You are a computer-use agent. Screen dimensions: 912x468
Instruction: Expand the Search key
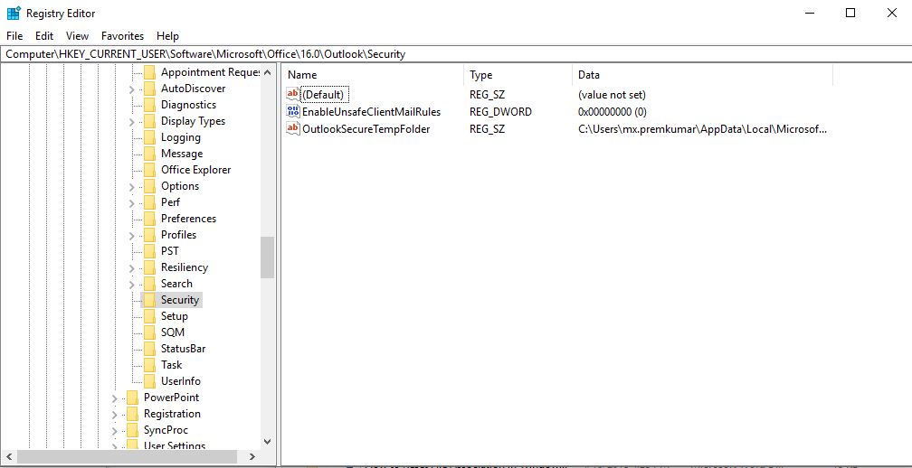pos(131,285)
